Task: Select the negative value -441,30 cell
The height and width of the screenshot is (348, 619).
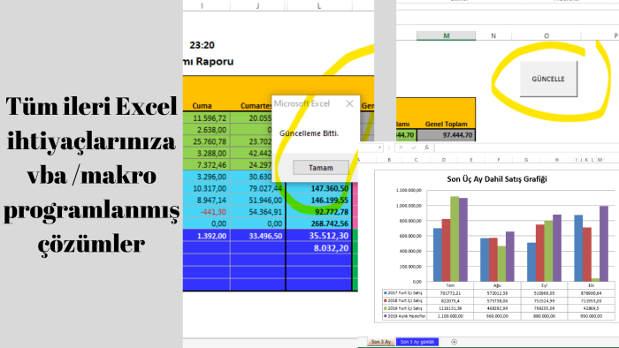Action: pos(206,212)
